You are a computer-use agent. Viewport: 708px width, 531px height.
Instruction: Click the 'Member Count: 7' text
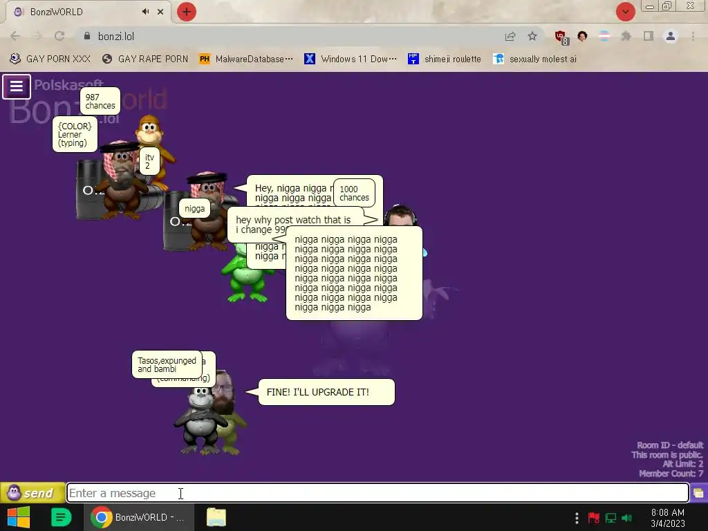[671, 473]
